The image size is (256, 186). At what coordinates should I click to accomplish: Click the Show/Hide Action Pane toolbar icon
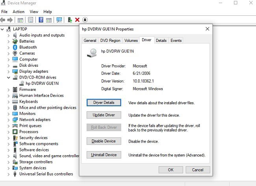(x=49, y=20)
